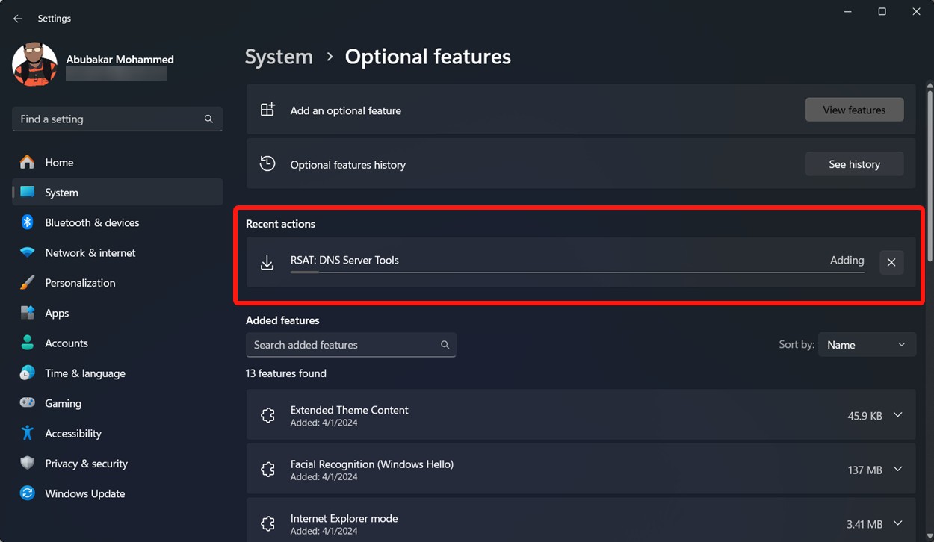Expand Facial Recognition (Windows Hello) details

click(897, 469)
